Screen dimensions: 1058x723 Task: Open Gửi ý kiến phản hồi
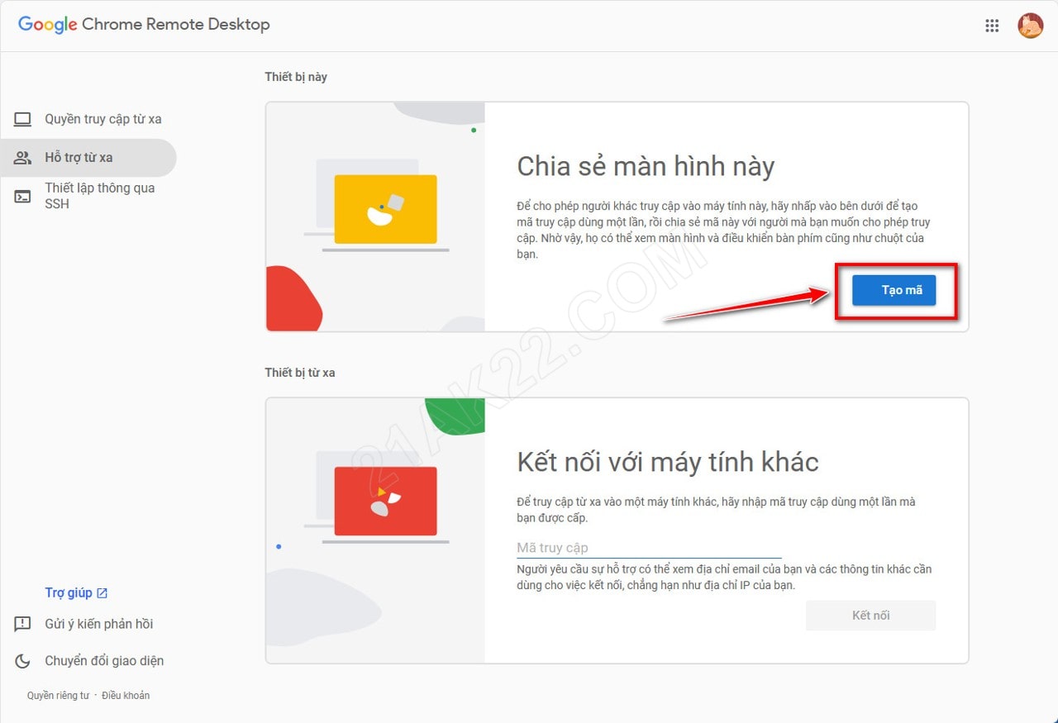99,624
